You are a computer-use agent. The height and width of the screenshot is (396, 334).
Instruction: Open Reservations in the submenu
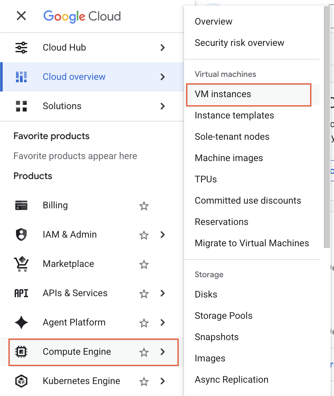pos(252,222)
